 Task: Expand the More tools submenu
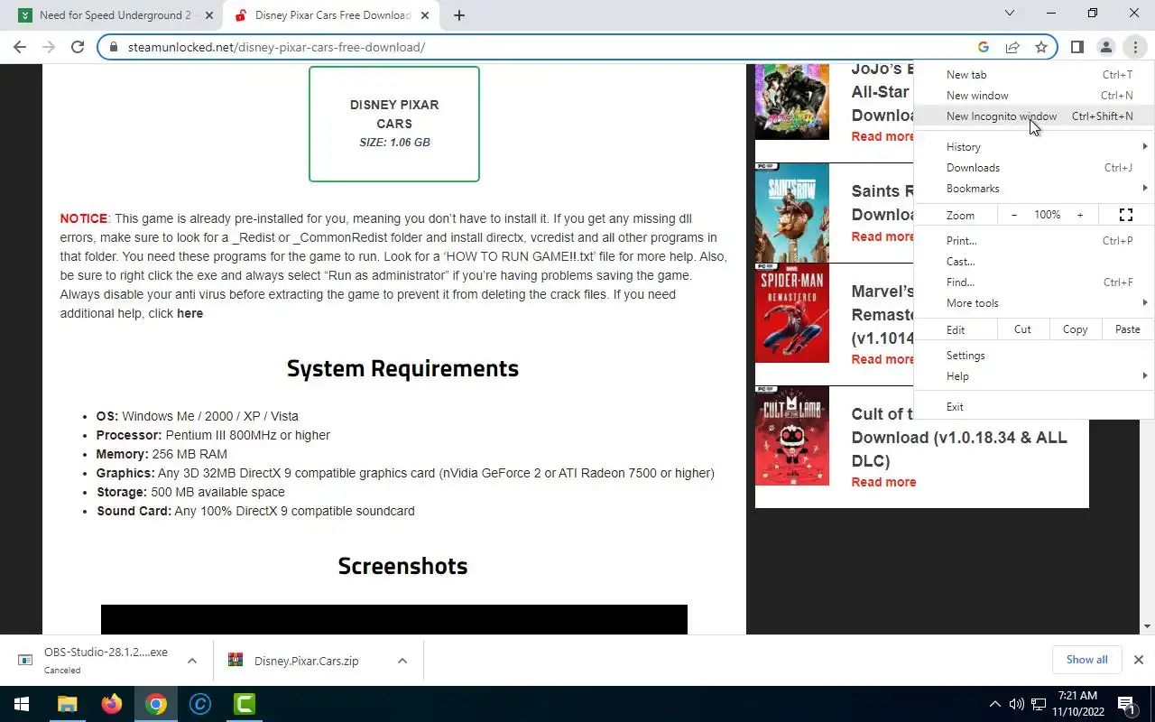tap(1034, 303)
